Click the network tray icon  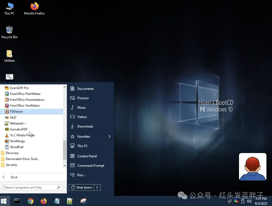[230, 201]
